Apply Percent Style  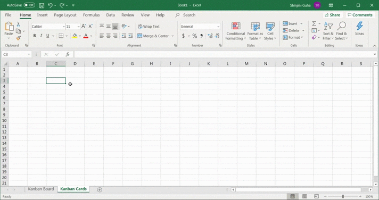pos(195,36)
